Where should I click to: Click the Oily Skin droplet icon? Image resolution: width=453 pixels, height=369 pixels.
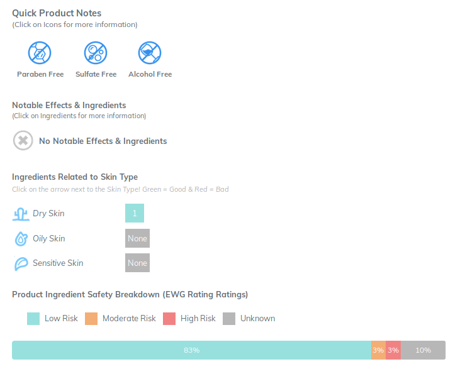pos(21,238)
